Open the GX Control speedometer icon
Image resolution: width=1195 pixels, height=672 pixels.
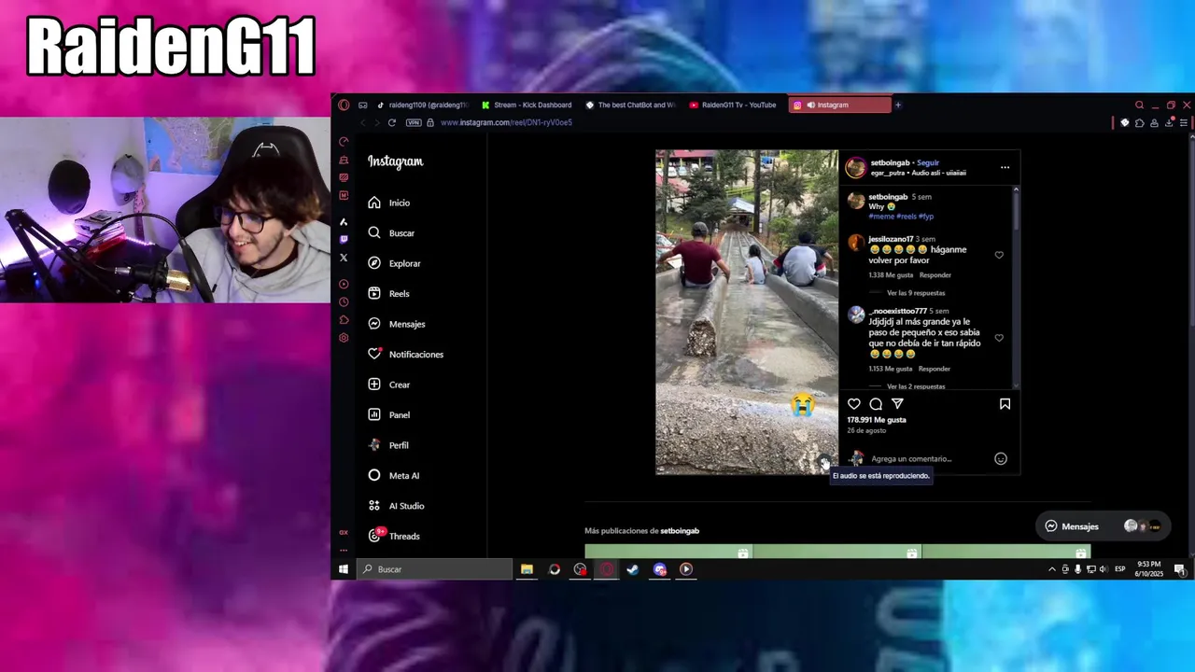(x=344, y=142)
